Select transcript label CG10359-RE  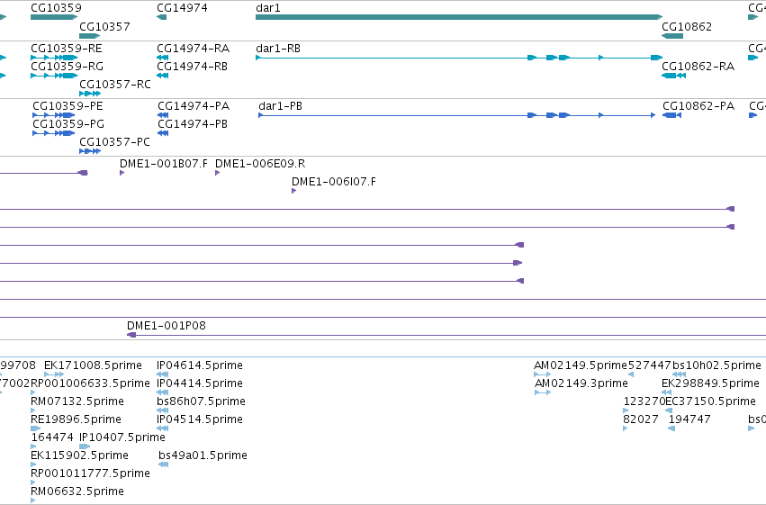pyautogui.click(x=67, y=49)
